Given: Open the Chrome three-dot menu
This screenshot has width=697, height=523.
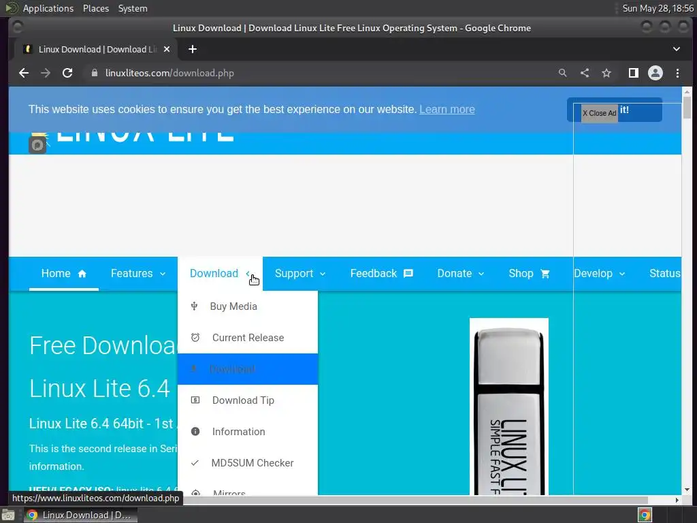Looking at the screenshot, I should click(677, 73).
